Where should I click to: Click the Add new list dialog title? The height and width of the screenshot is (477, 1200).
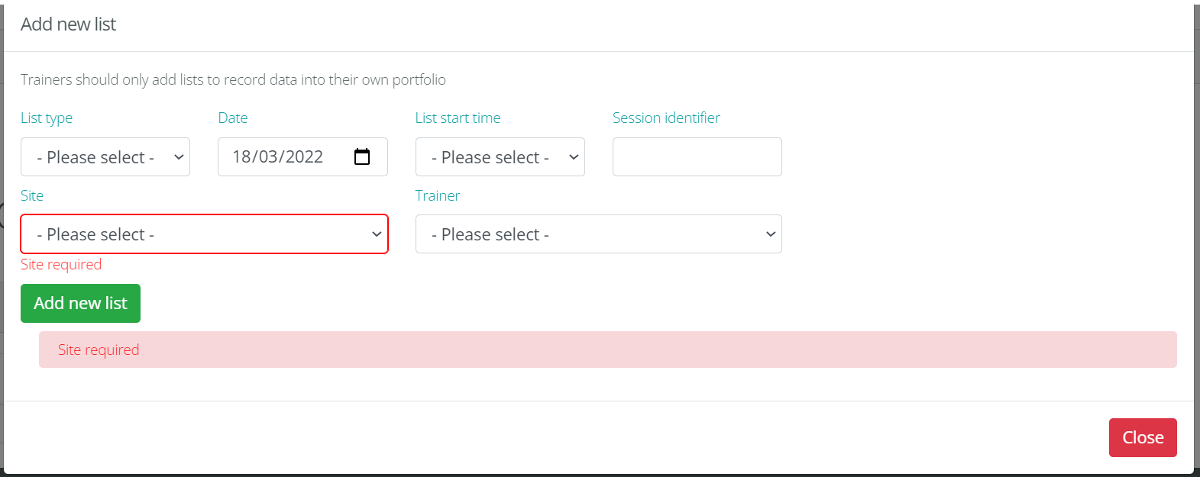(69, 24)
